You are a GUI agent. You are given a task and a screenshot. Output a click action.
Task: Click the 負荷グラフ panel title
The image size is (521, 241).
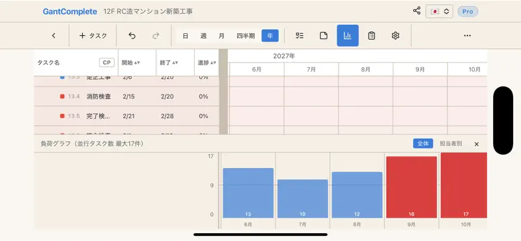(x=92, y=143)
